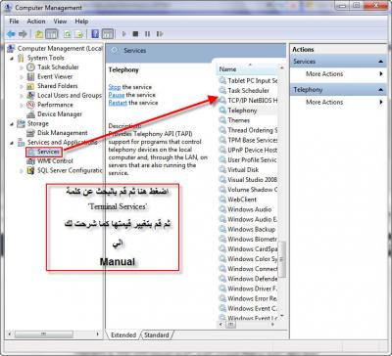Viewport: 392px width, 356px height.
Task: Select the Windows Audio service row
Action: (x=248, y=209)
